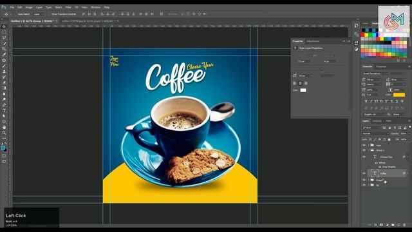Image resolution: width=412 pixels, height=232 pixels.
Task: Click the add layer mask icon
Action: (x=381, y=225)
